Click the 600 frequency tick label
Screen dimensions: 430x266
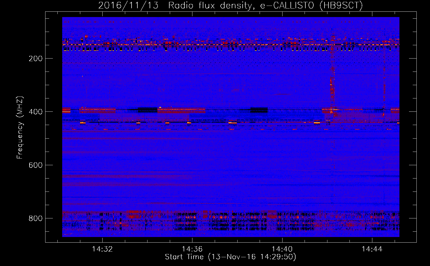click(x=36, y=165)
